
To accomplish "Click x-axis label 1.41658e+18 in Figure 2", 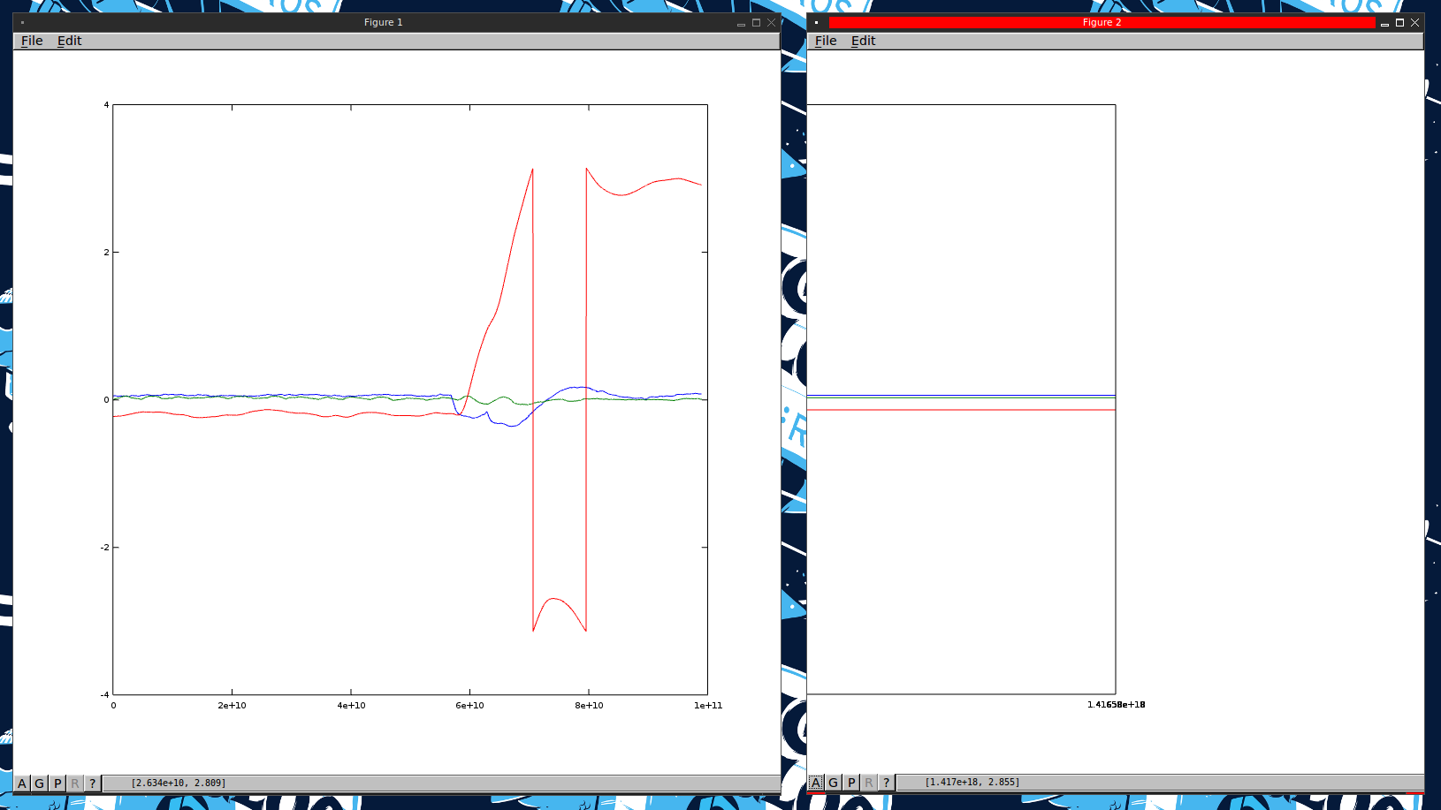I will coord(1116,705).
